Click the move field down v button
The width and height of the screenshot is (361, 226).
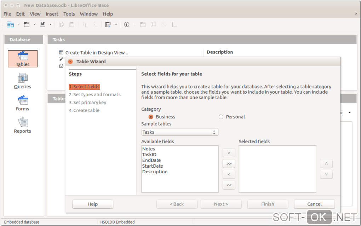[326, 174]
